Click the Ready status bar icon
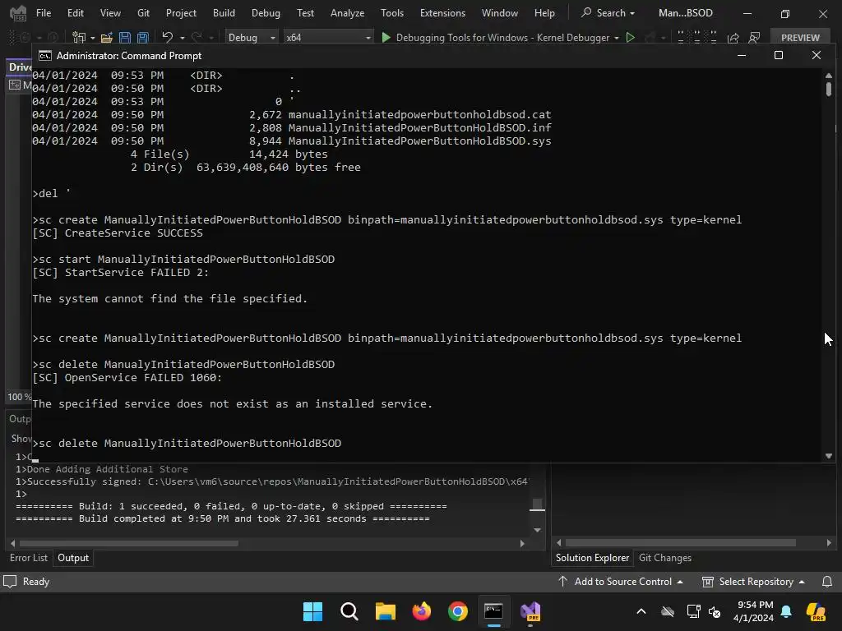Screen dimensions: 842x631 point(10,582)
